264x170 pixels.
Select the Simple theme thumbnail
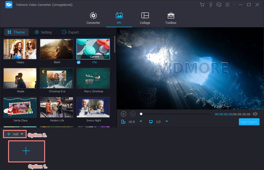20,78
